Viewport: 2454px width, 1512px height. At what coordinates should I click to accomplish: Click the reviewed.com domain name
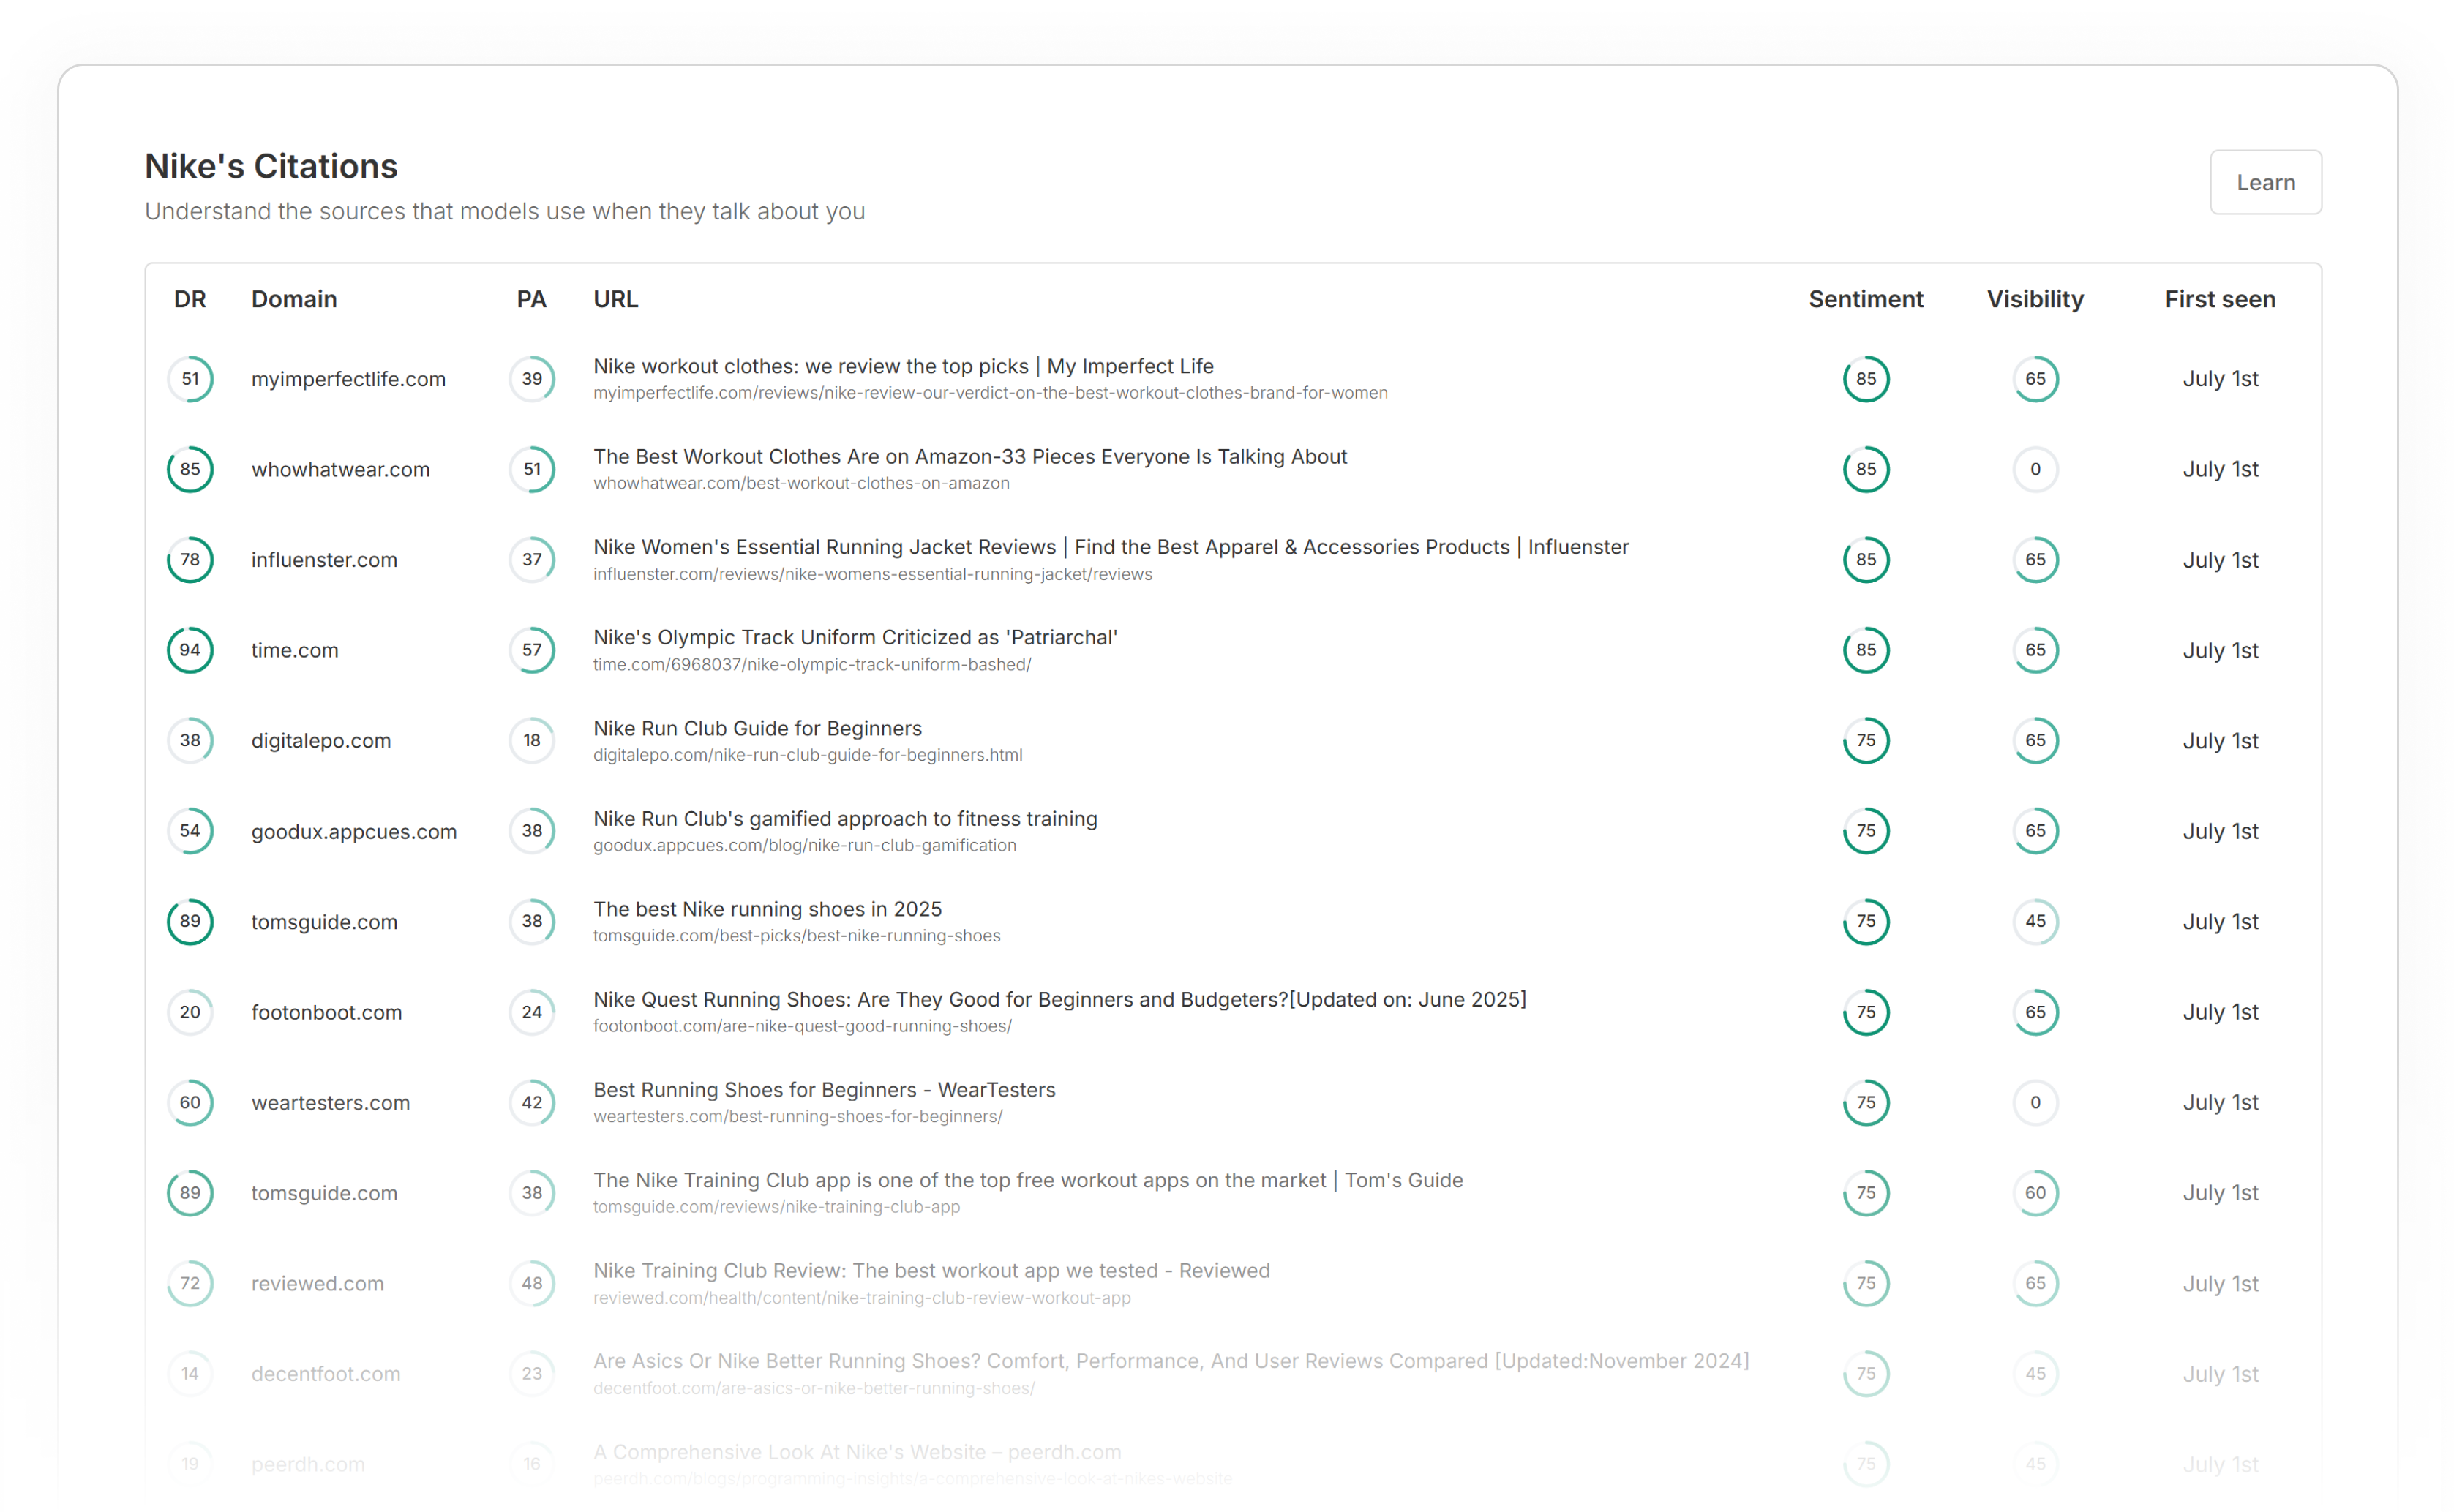click(x=317, y=1283)
